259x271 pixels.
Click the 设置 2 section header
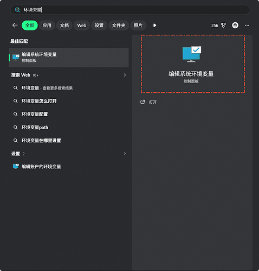point(18,154)
